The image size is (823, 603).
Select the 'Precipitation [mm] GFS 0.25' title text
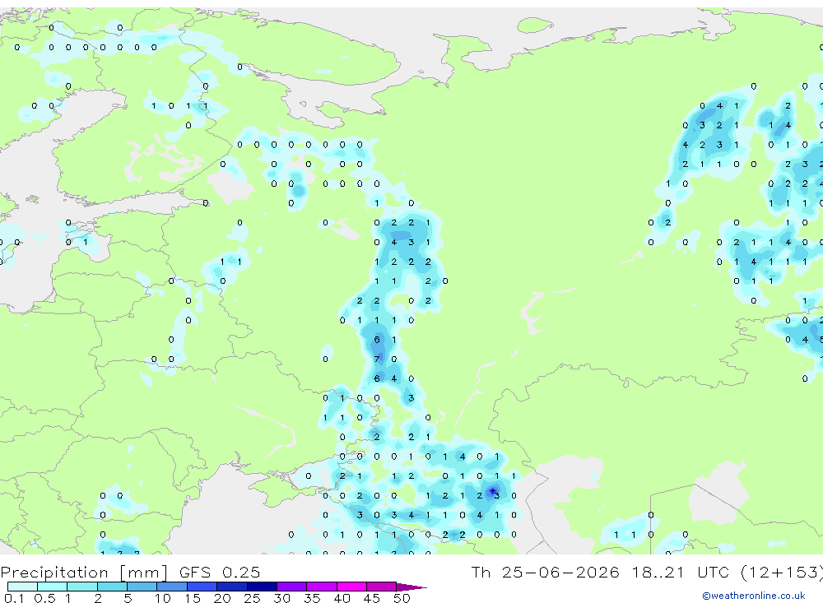pos(130,572)
